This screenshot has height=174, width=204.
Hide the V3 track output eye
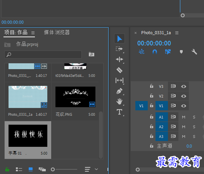pyautogui.click(x=183, y=86)
